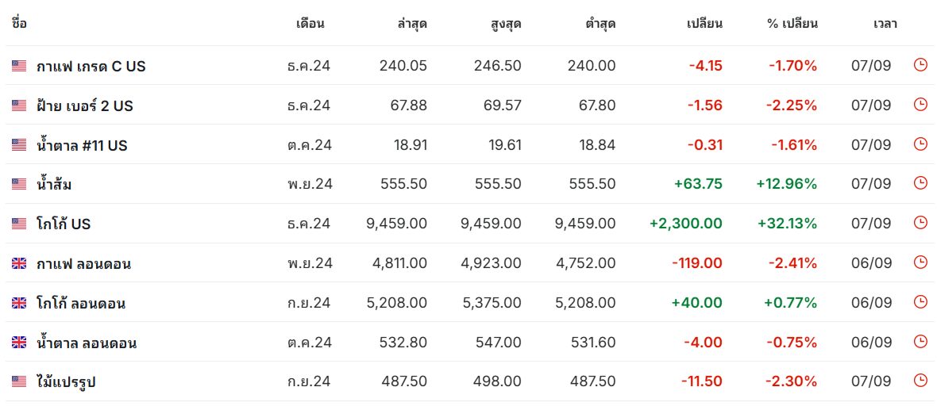
Task: Open the ฝ้าย เบอร์ 2 US link
Action: pos(85,105)
